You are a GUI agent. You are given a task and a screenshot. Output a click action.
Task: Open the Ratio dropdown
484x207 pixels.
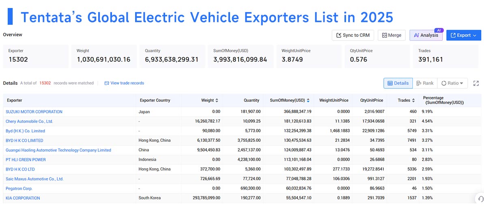click(452, 83)
